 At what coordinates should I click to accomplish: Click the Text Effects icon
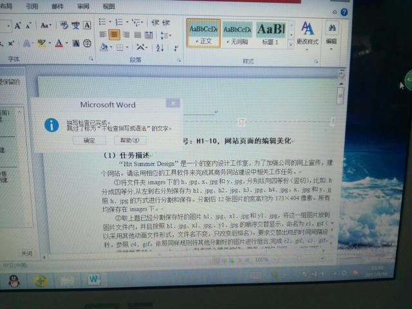[x=27, y=43]
